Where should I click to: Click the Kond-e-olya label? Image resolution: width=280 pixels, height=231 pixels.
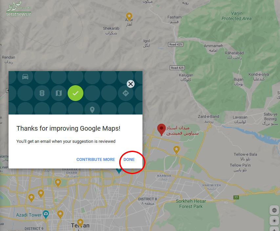259,76
